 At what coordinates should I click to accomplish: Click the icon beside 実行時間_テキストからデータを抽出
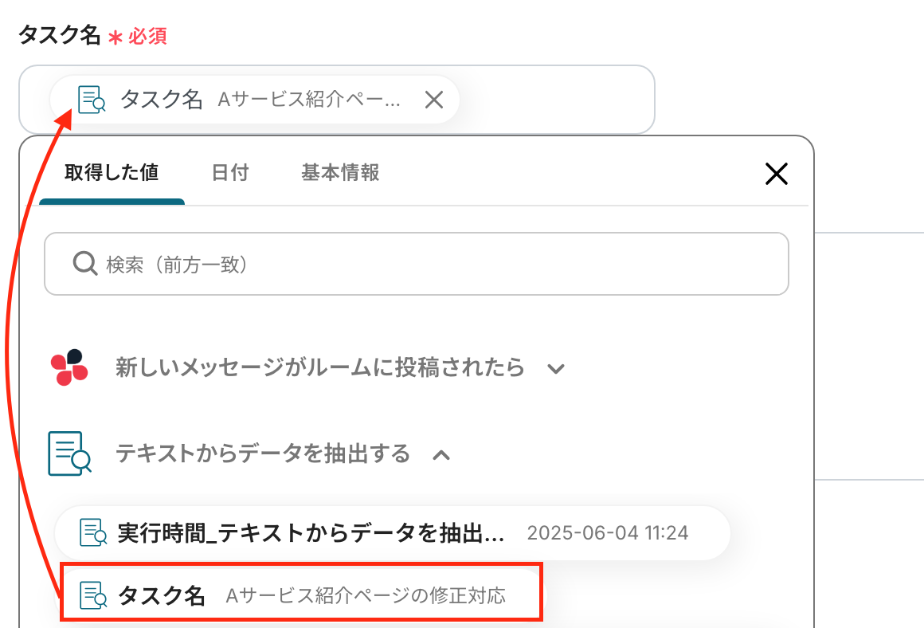[x=93, y=532]
